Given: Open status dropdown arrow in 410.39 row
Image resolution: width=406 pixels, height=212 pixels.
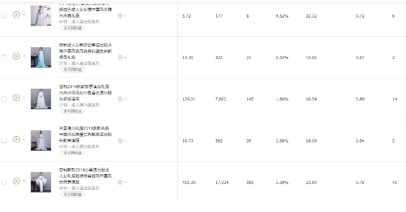Looking at the screenshot, I should point(24,181).
